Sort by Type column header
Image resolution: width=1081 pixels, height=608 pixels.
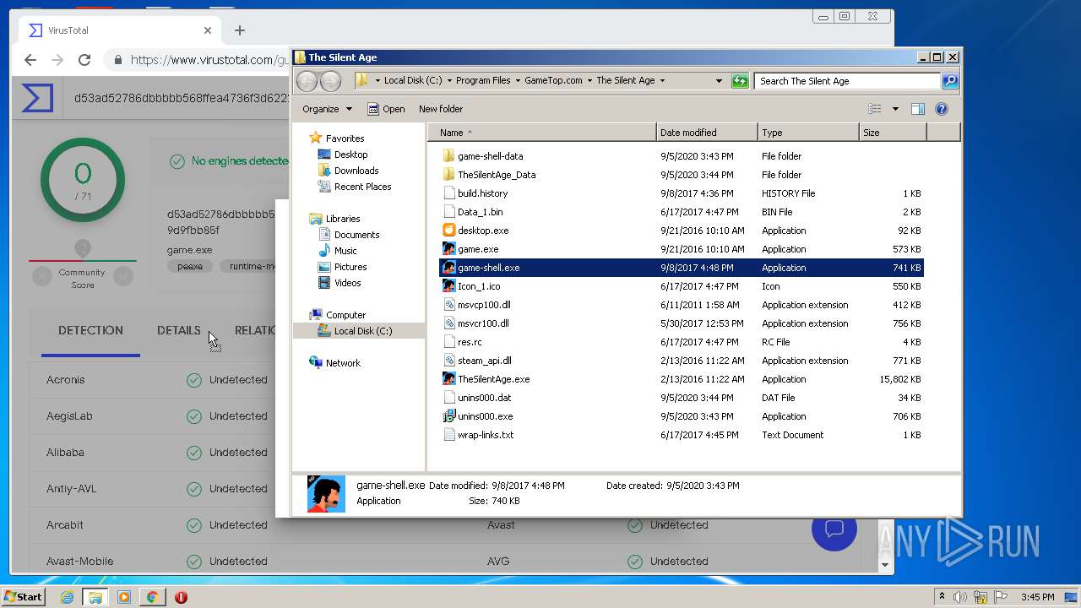coord(808,133)
